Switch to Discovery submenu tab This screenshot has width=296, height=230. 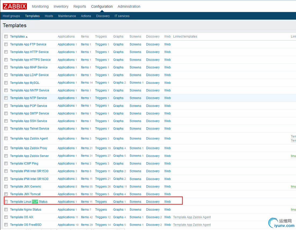[x=103, y=16]
